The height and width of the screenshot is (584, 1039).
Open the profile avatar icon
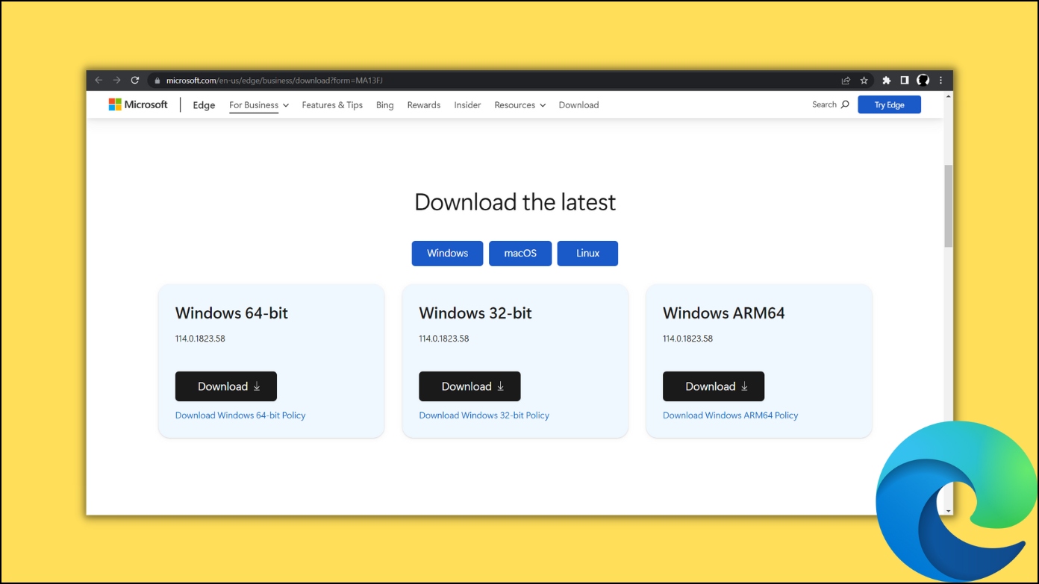point(923,81)
